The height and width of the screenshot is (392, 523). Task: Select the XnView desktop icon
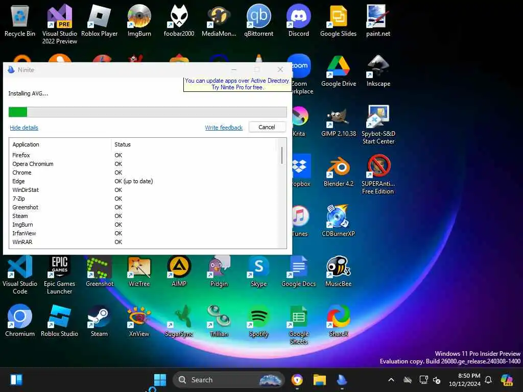pyautogui.click(x=139, y=321)
